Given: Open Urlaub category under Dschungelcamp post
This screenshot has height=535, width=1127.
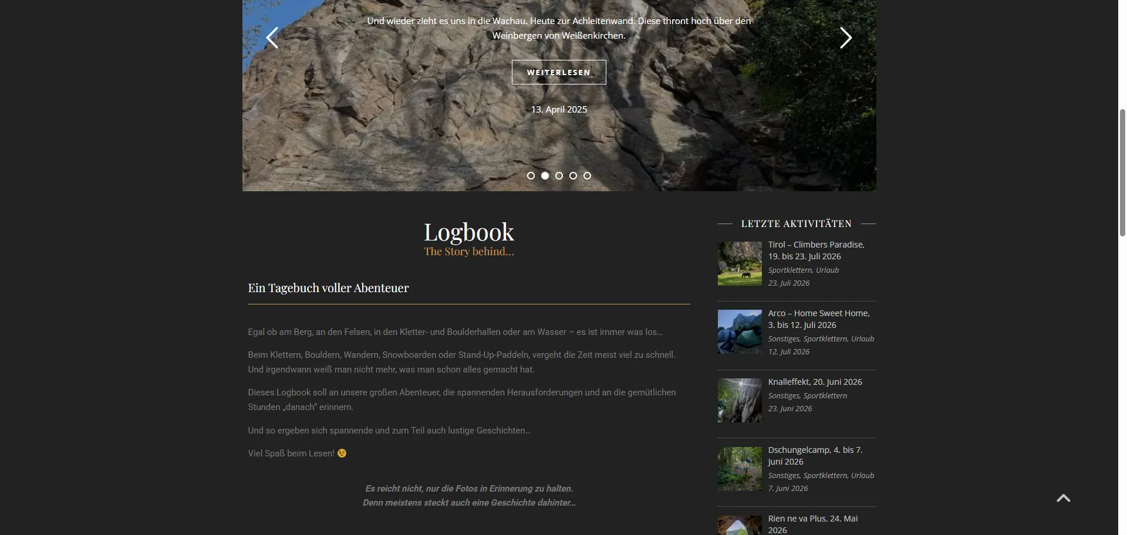Looking at the screenshot, I should (x=863, y=476).
